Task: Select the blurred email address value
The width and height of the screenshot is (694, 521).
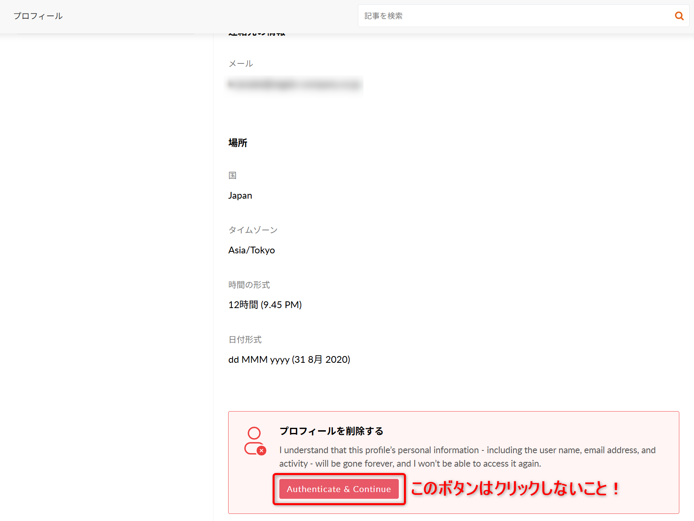Action: (294, 84)
